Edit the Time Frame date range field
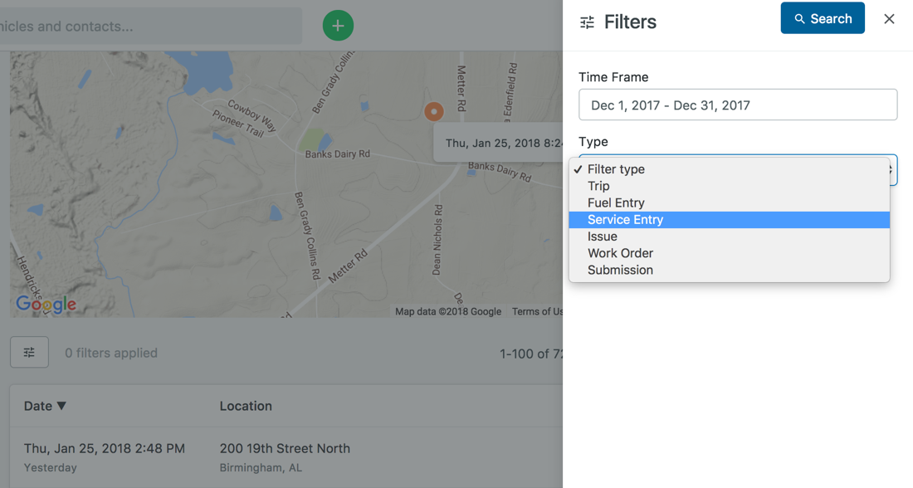This screenshot has height=488, width=913. (x=737, y=105)
